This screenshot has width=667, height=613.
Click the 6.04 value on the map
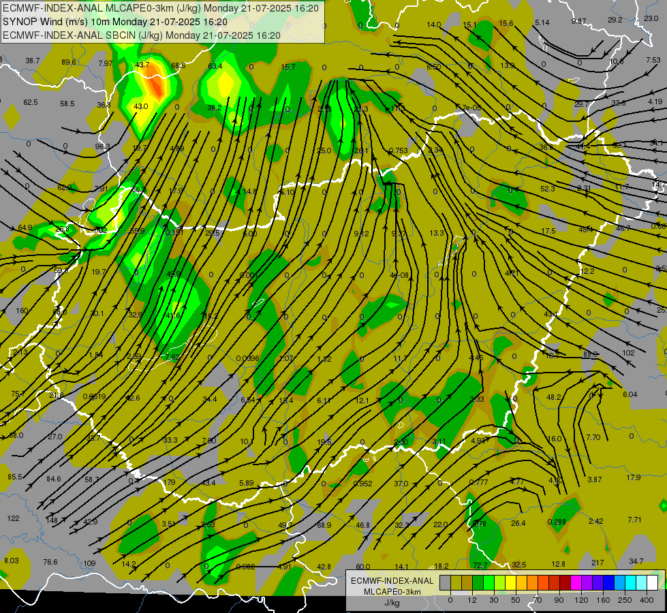click(630, 394)
